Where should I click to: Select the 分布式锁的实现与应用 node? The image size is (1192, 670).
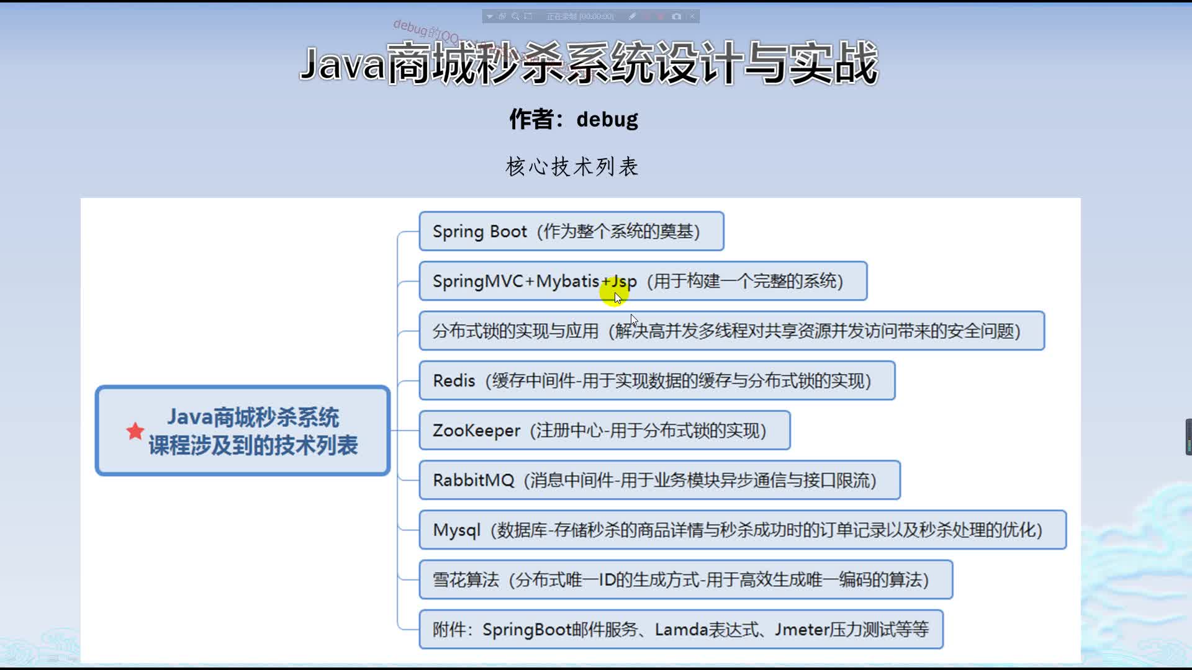pos(732,331)
